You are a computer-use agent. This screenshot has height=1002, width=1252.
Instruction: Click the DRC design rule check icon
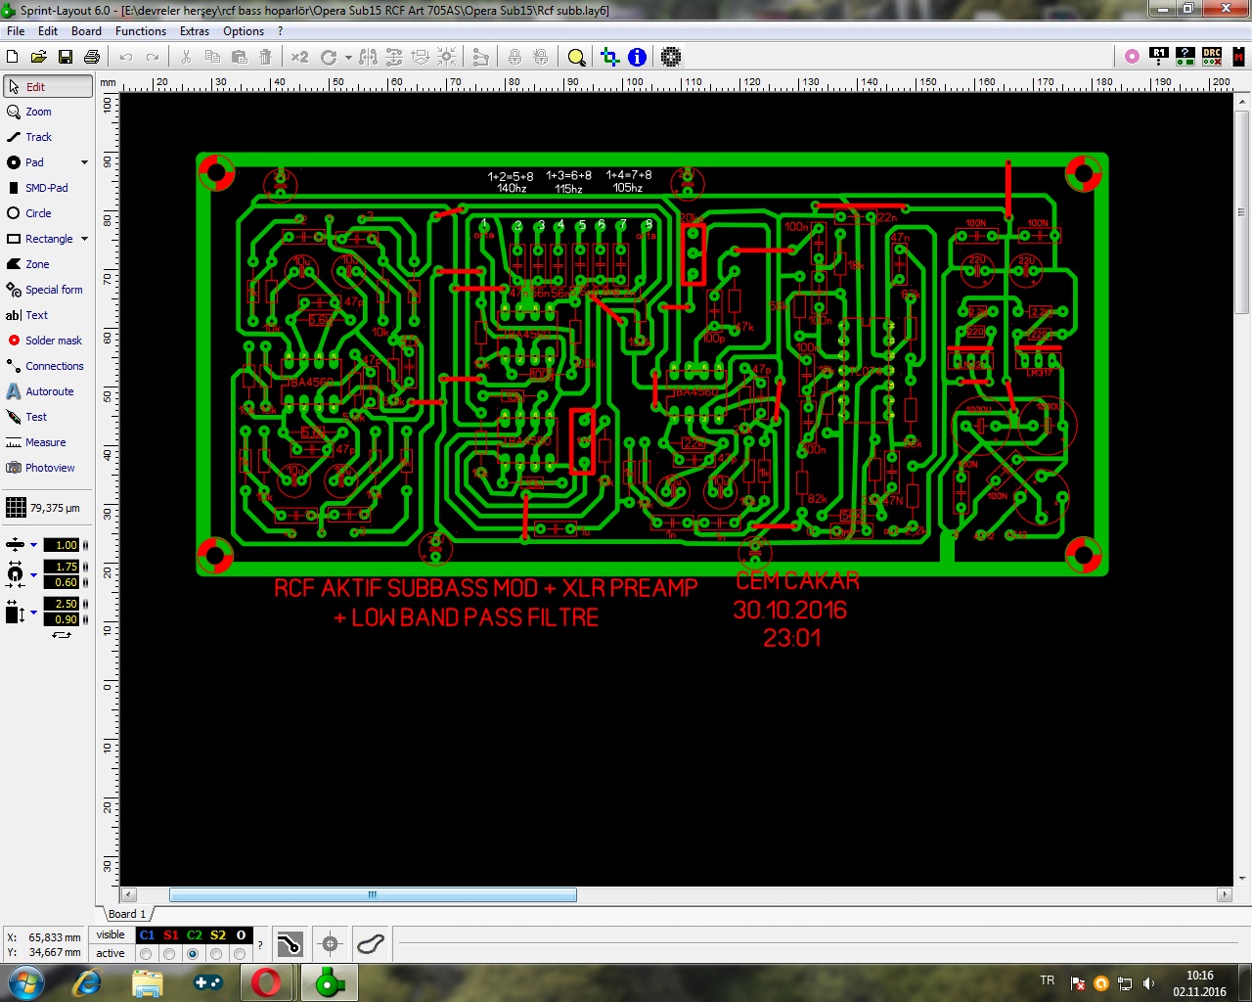(1212, 57)
